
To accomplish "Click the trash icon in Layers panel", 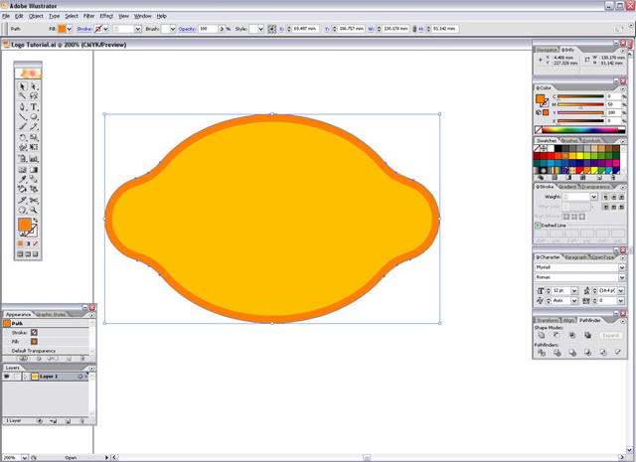I will tap(81, 421).
